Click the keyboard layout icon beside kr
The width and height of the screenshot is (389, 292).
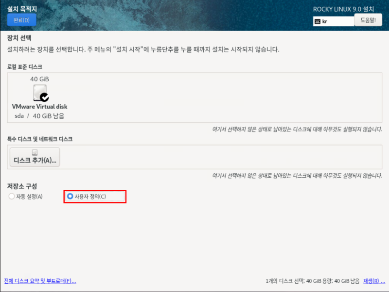click(x=318, y=21)
